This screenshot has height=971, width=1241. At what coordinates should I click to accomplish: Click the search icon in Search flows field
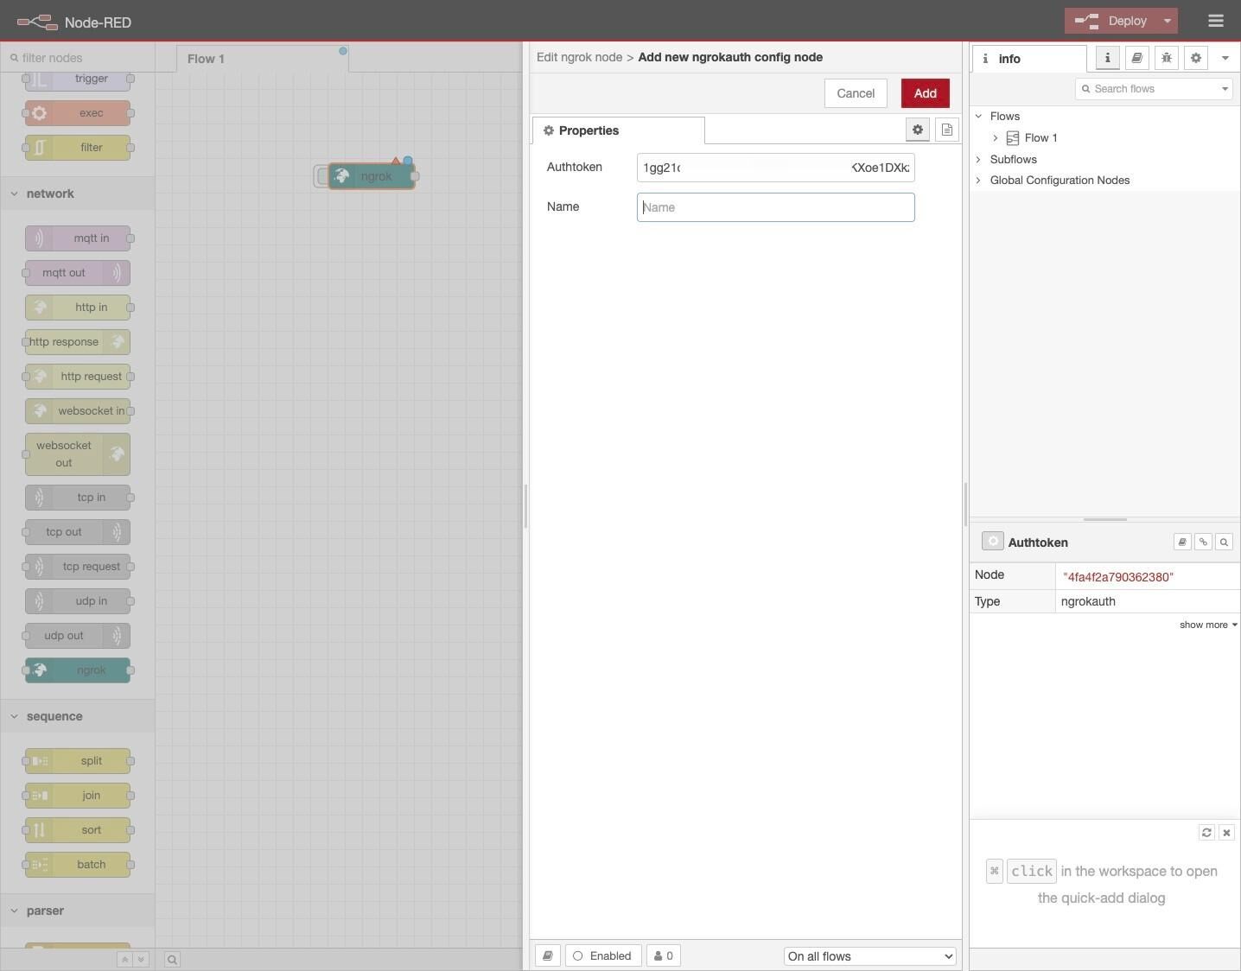click(x=1087, y=88)
